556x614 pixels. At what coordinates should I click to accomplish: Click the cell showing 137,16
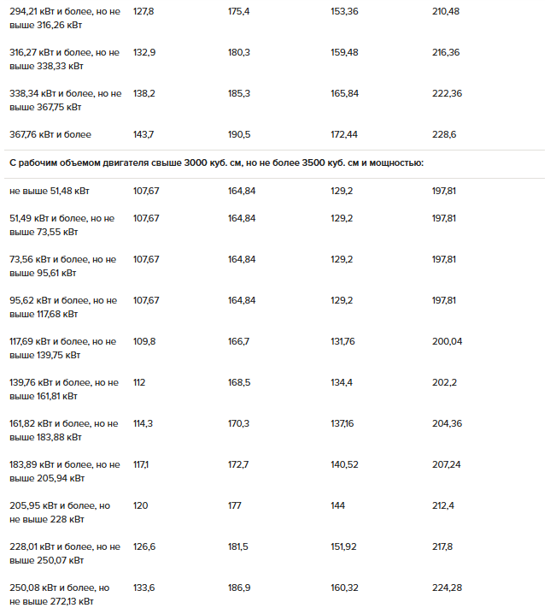point(342,423)
